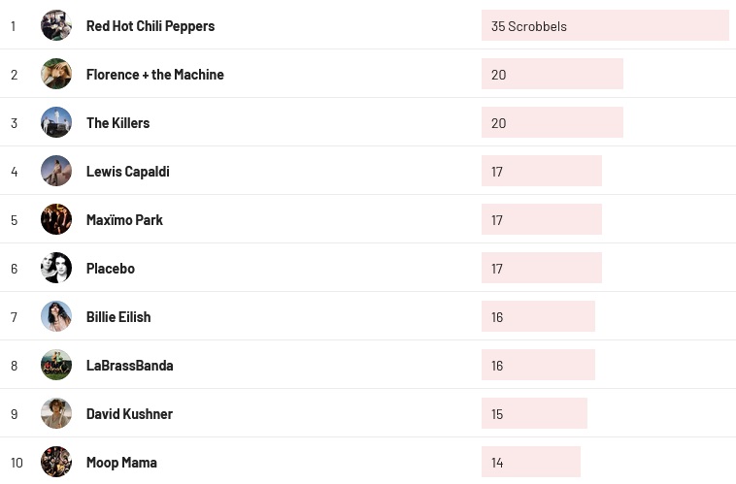Click the 35 Scrobbels bar

point(604,26)
